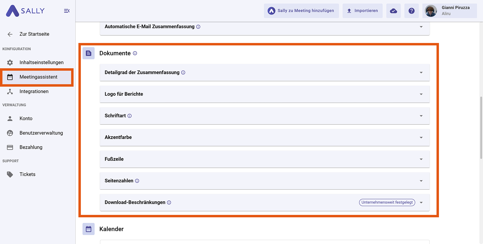Click info icon beside Schriftart

click(x=130, y=116)
